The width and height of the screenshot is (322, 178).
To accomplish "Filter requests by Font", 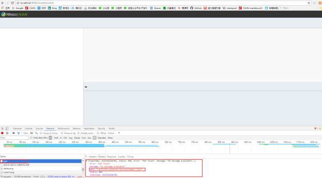I will tap(84, 138).
